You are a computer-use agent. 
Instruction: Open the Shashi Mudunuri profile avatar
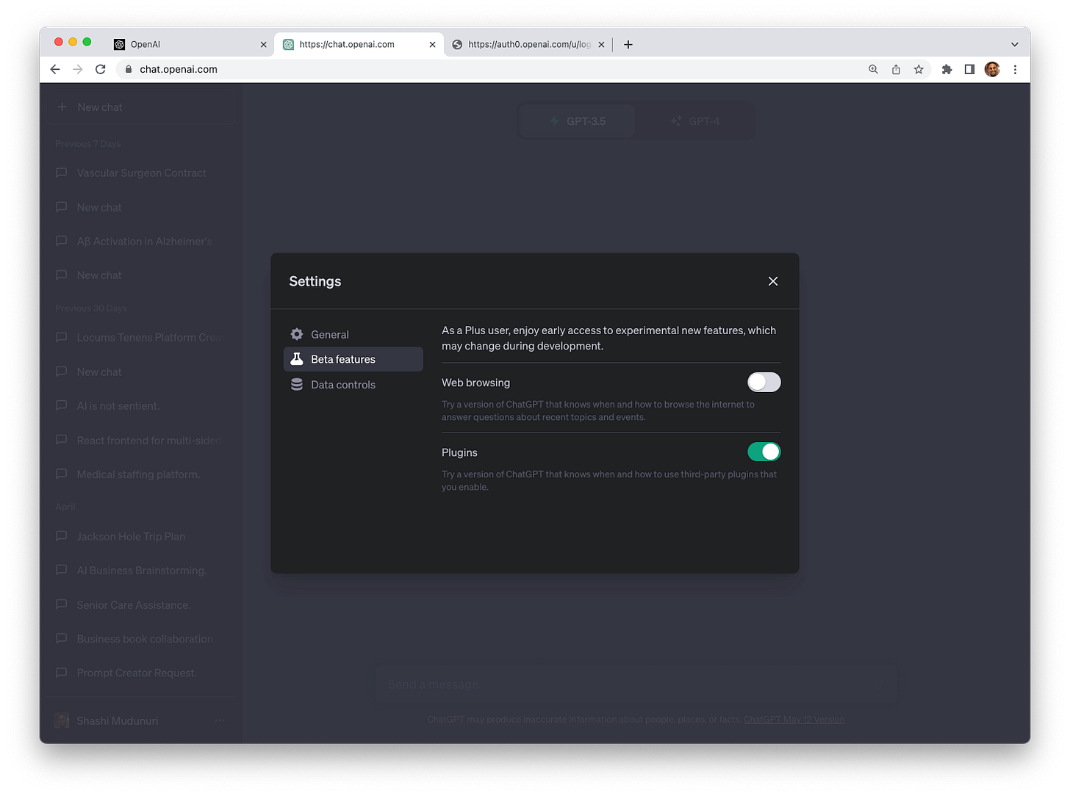61,720
